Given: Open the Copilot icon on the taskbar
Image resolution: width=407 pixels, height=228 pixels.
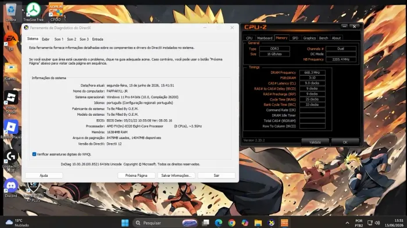Looking at the screenshot, I should tap(245, 223).
